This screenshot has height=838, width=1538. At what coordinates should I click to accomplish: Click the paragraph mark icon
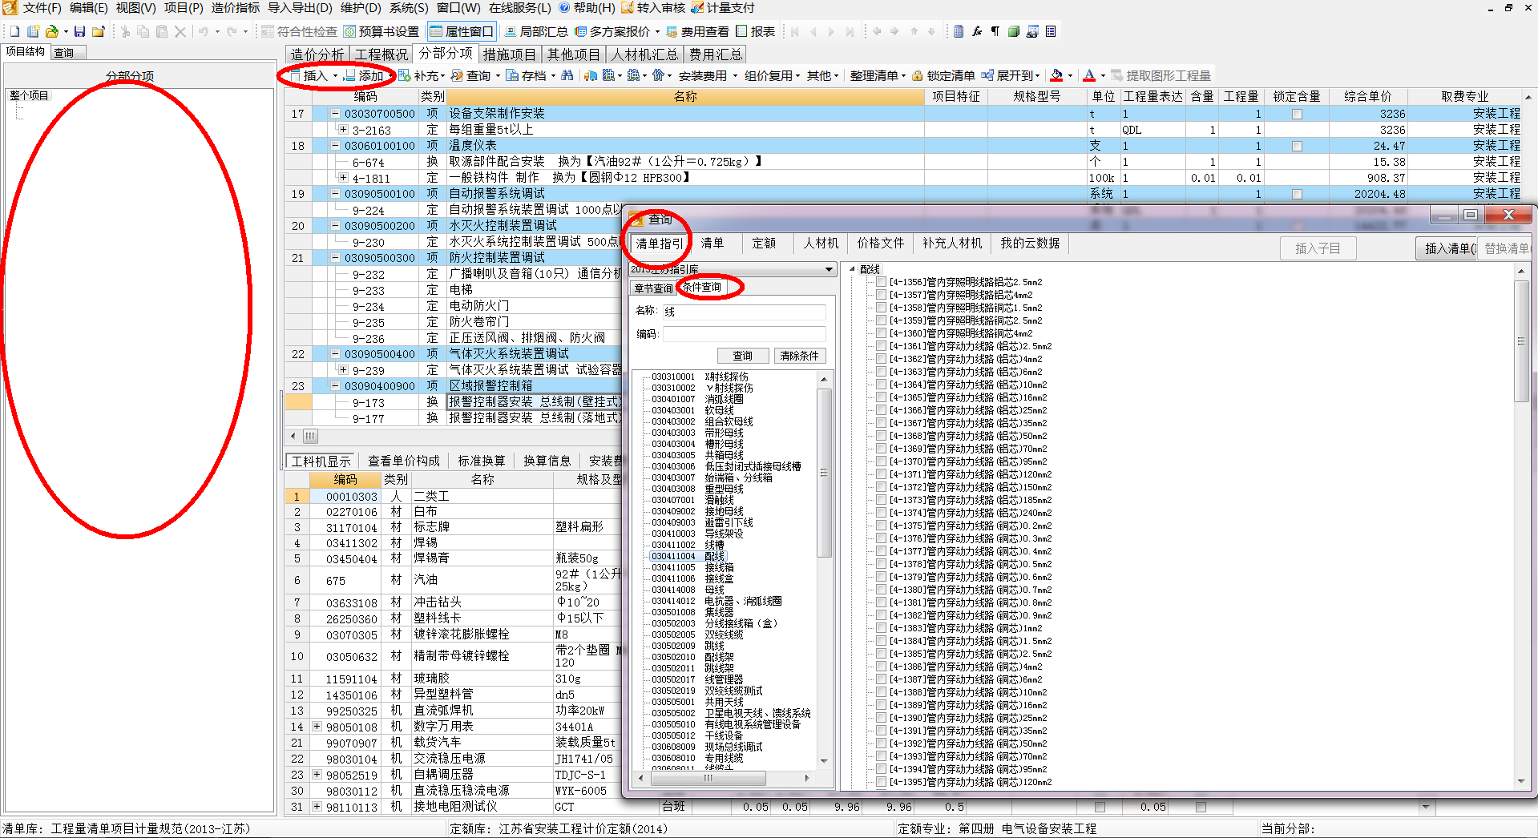click(995, 31)
